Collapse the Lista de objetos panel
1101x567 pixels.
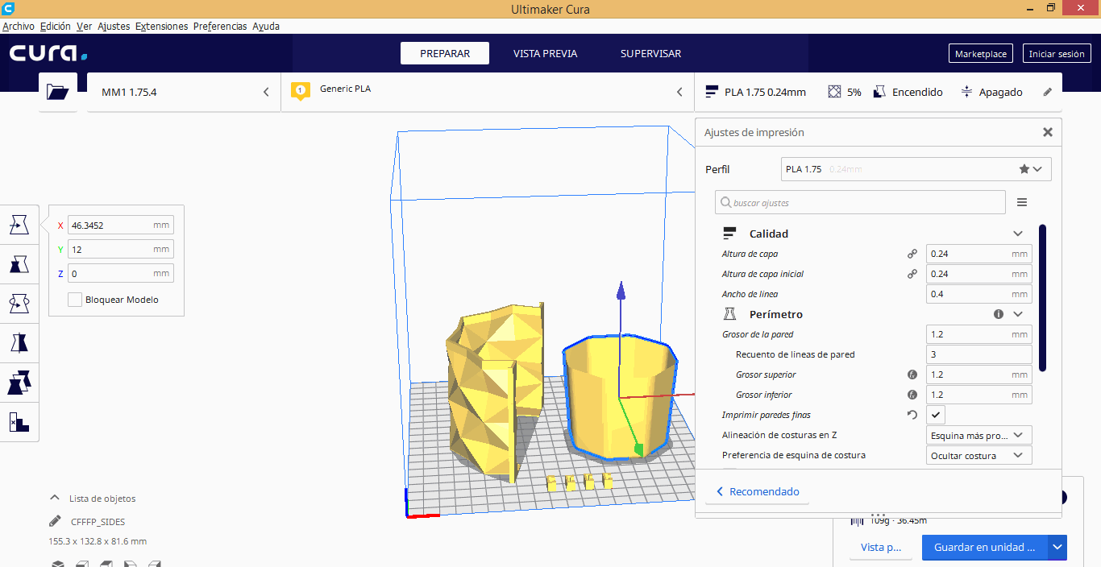click(x=55, y=499)
